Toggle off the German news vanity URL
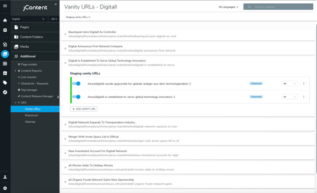 point(77,84)
